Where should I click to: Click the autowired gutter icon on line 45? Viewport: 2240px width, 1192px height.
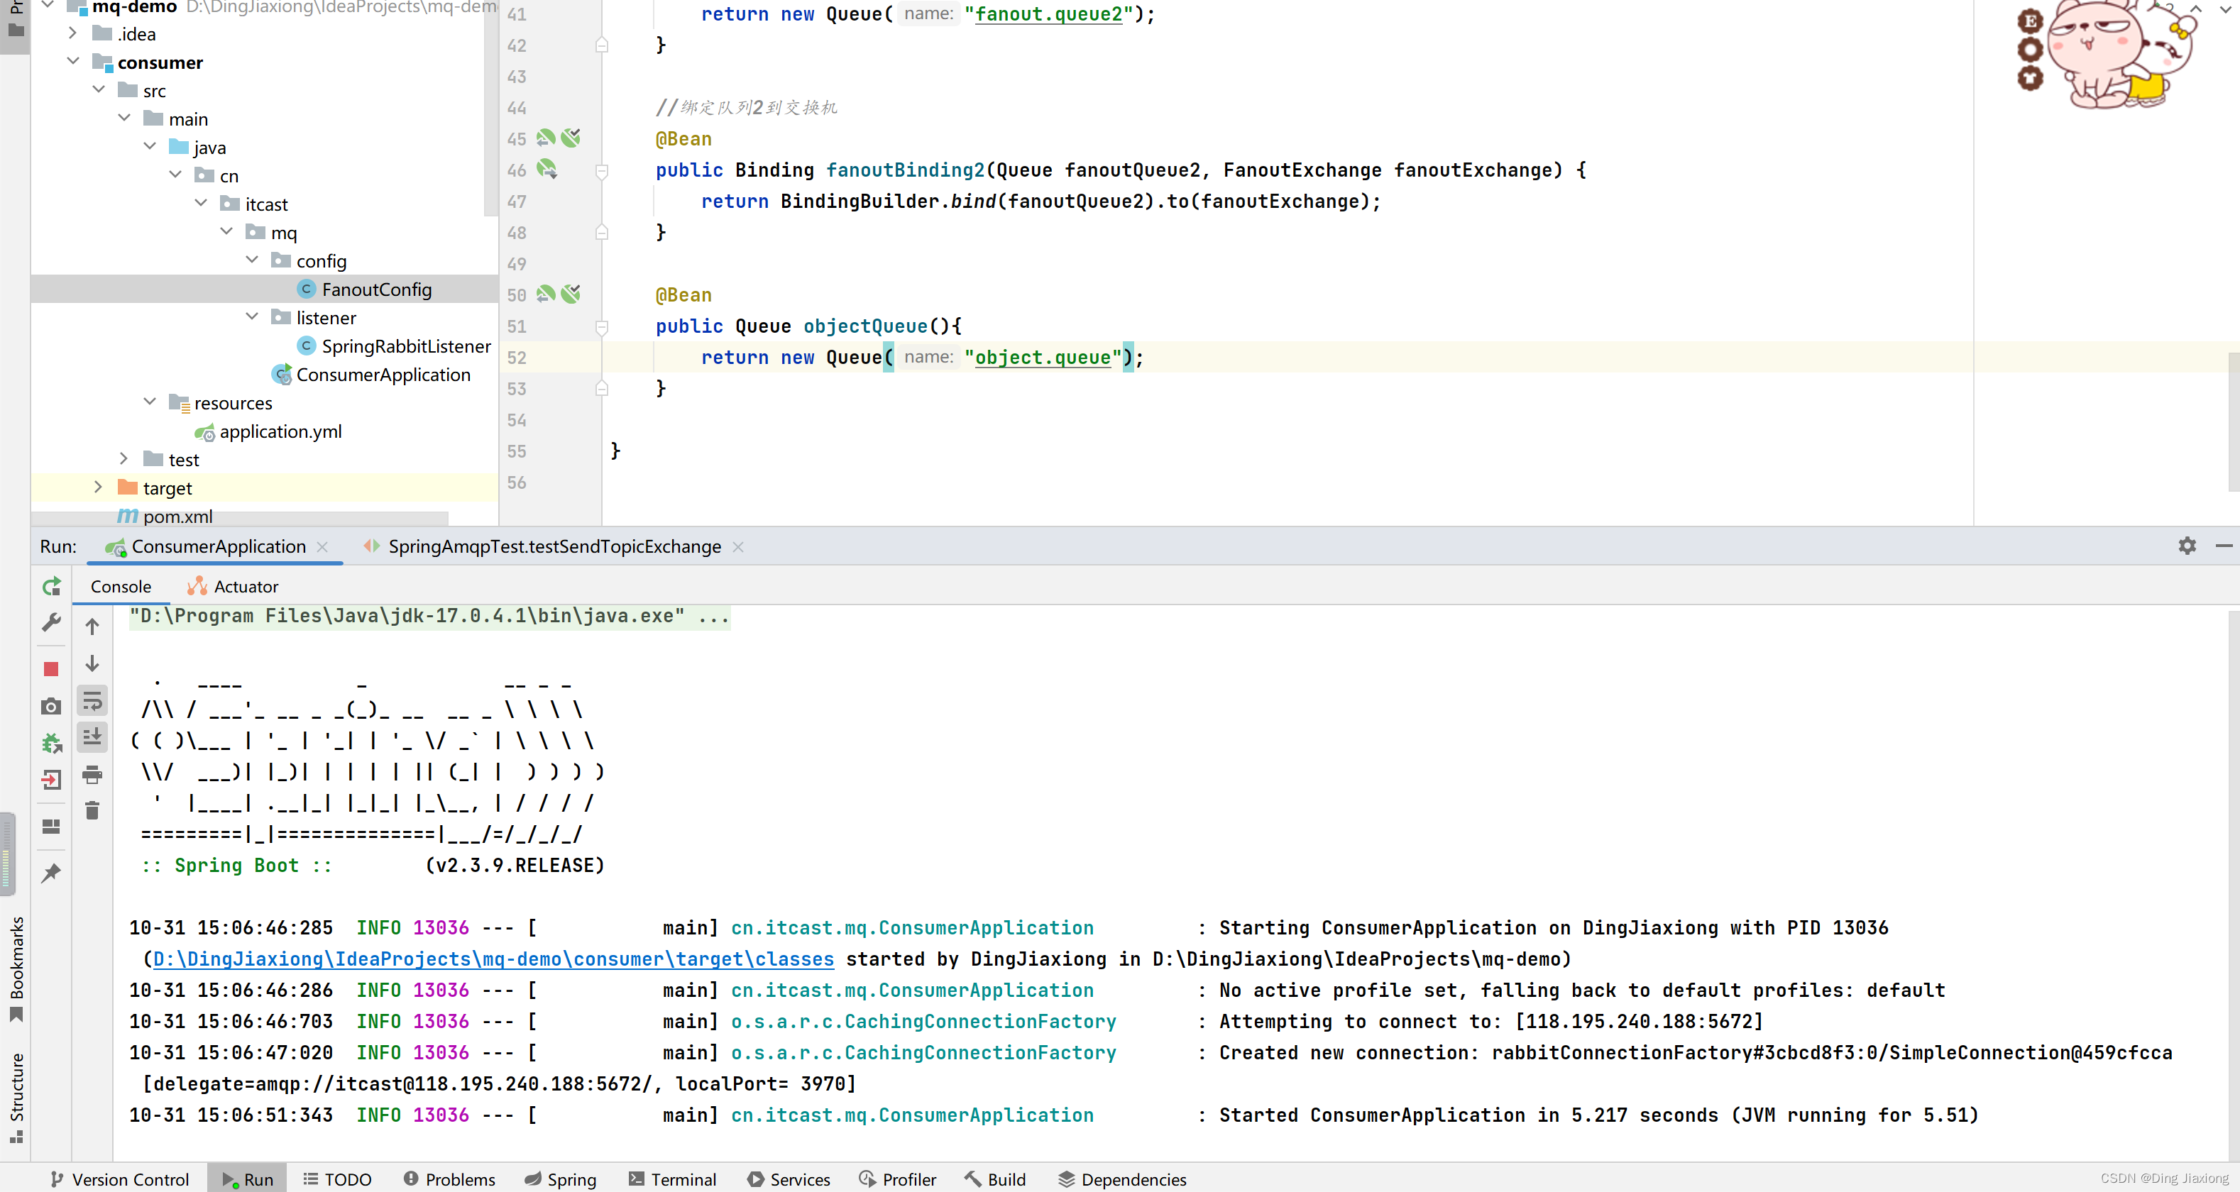tap(571, 138)
